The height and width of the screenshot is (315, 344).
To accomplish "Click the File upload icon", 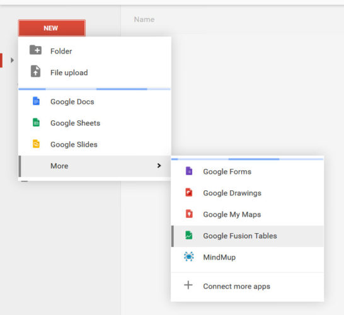I will [x=35, y=71].
